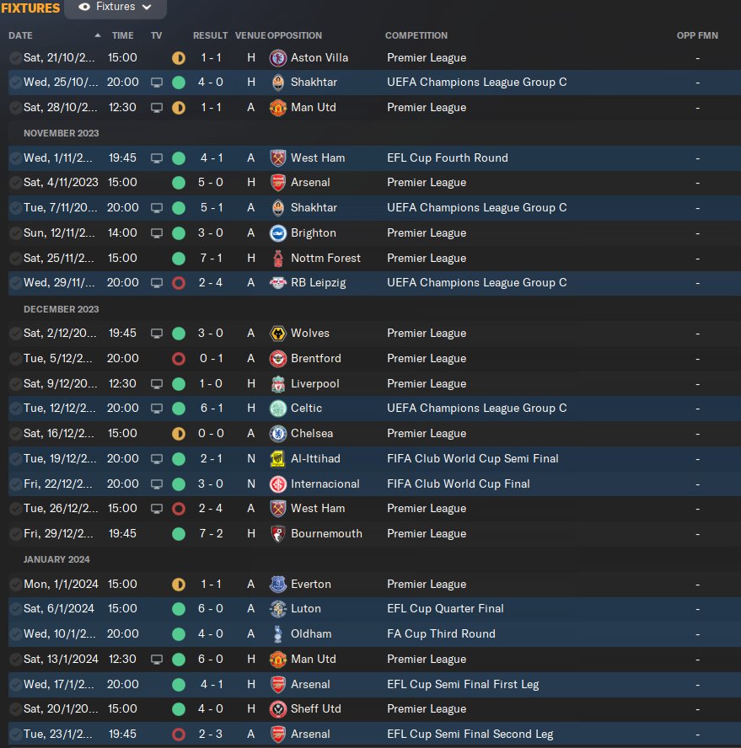This screenshot has height=748, width=741.
Task: Toggle the checkmark on the Oldham fixture
Action: [x=16, y=634]
